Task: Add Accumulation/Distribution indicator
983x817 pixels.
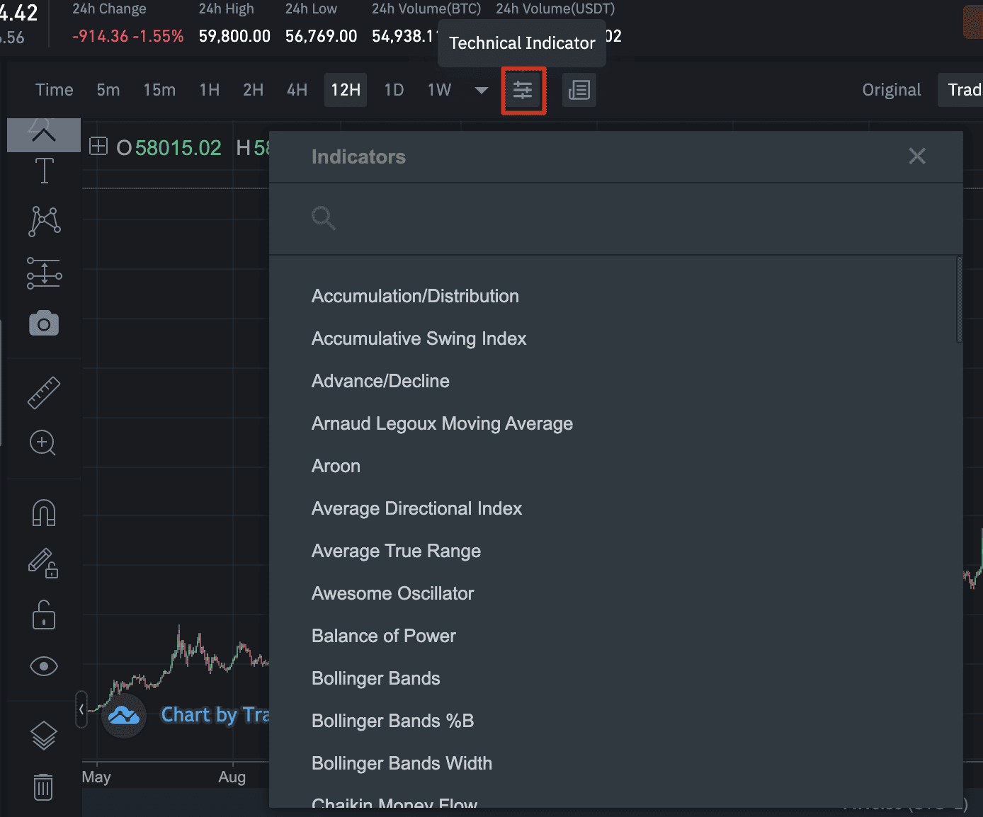Action: [x=415, y=296]
